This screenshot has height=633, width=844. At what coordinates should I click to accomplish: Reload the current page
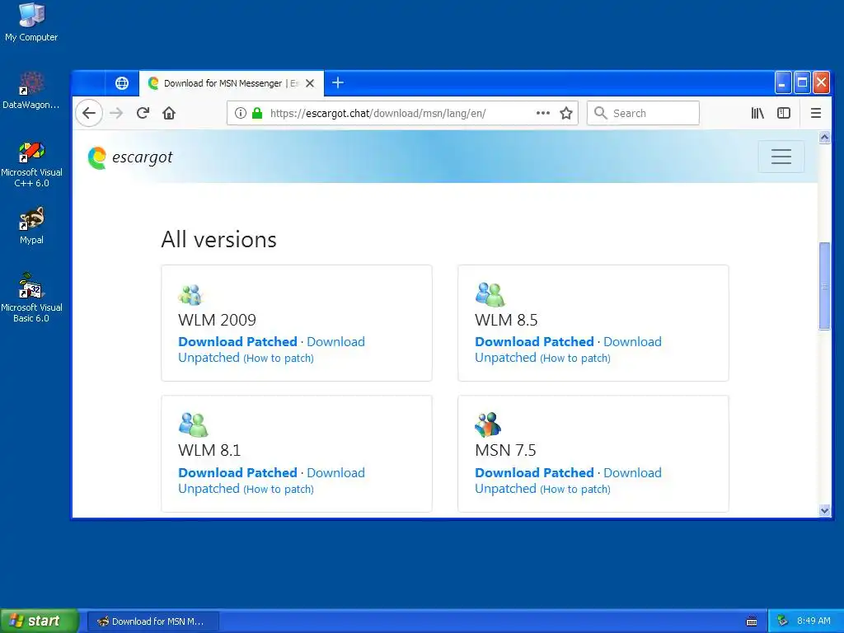143,113
